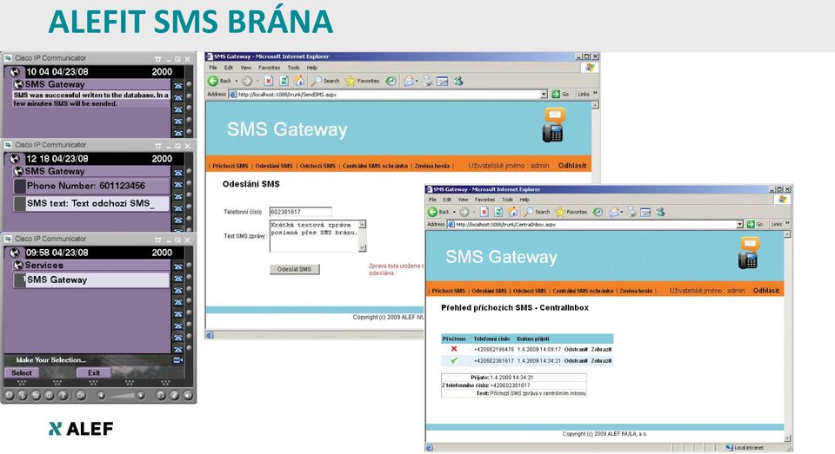Click Telefonní číslo input field
This screenshot has width=835, height=454.
click(300, 212)
